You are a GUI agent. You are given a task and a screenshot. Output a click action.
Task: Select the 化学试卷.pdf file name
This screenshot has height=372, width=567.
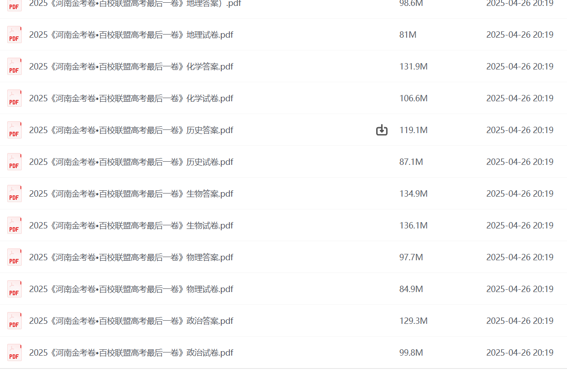point(131,99)
